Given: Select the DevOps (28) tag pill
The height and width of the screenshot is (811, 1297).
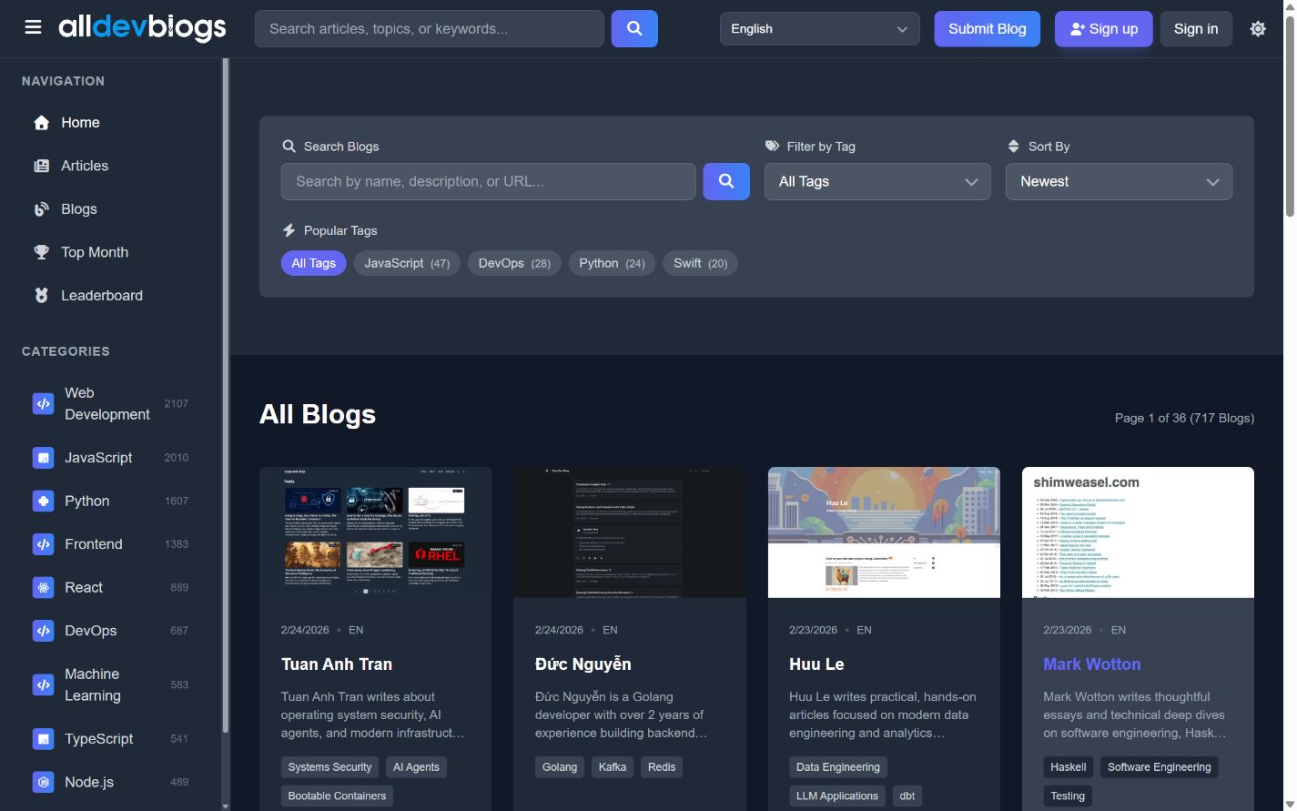Looking at the screenshot, I should (514, 263).
